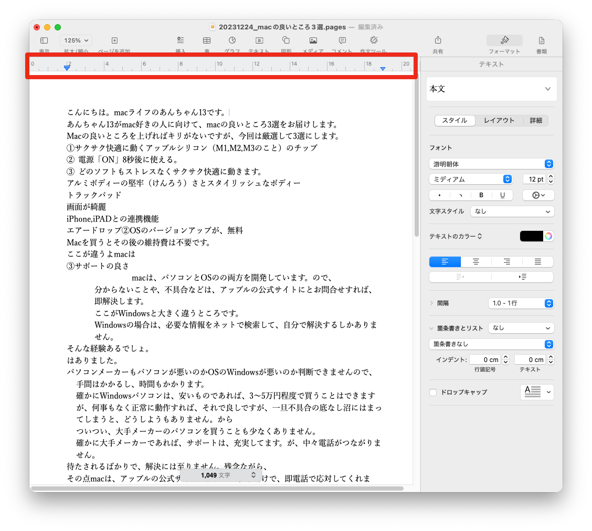Open the Graph (グラフ) chart icon
Screen dimensions: 592x531
pyautogui.click(x=232, y=40)
